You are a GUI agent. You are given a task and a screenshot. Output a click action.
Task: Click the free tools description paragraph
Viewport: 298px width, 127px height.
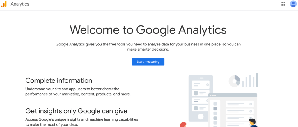coord(148,47)
